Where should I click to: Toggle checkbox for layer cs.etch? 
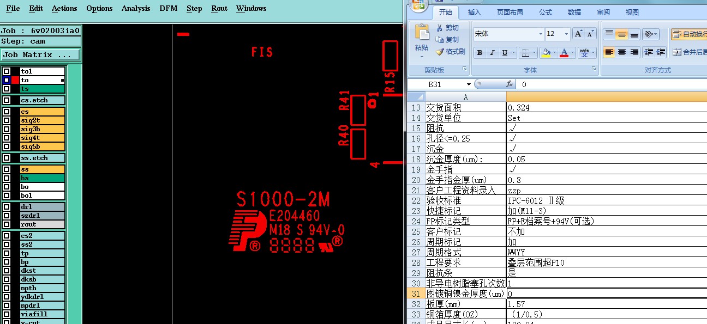pyautogui.click(x=7, y=100)
